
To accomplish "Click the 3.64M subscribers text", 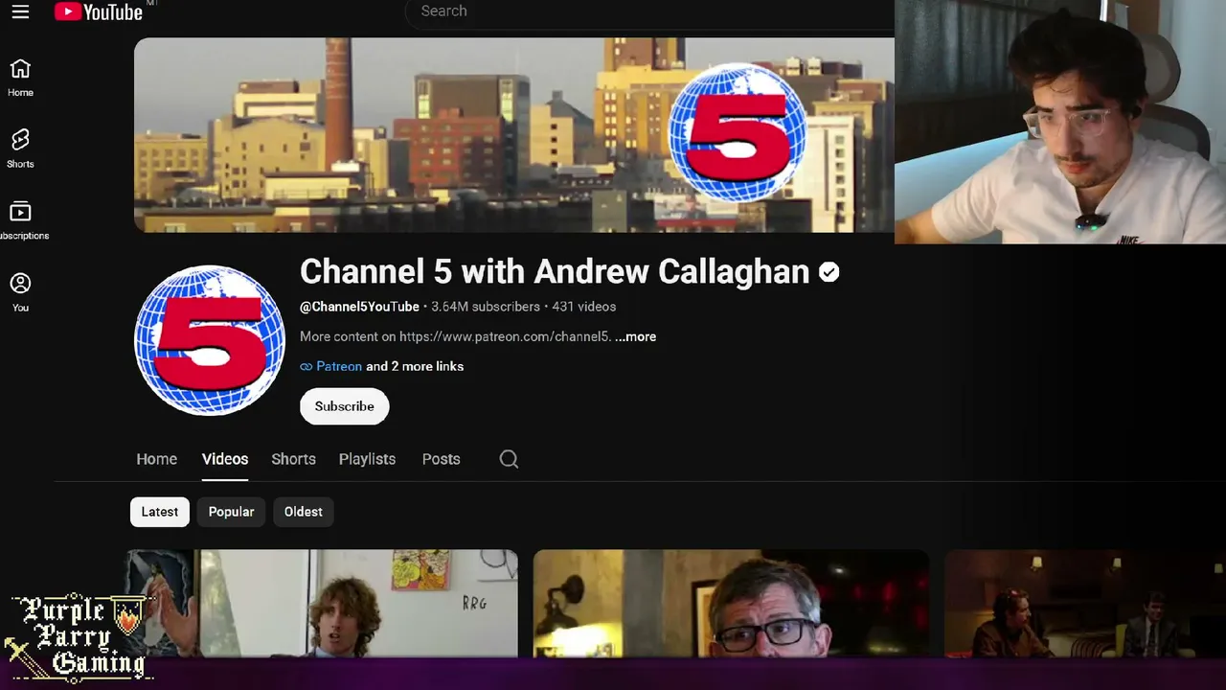I will [486, 307].
